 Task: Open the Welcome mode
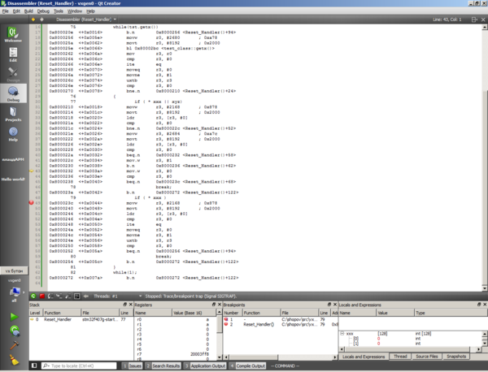(x=13, y=34)
